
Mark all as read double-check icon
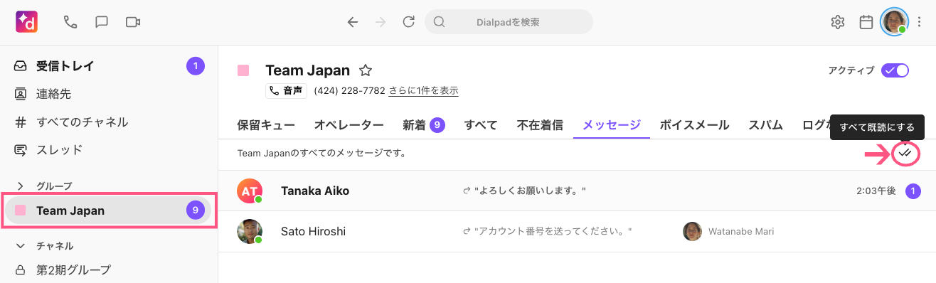click(x=905, y=153)
